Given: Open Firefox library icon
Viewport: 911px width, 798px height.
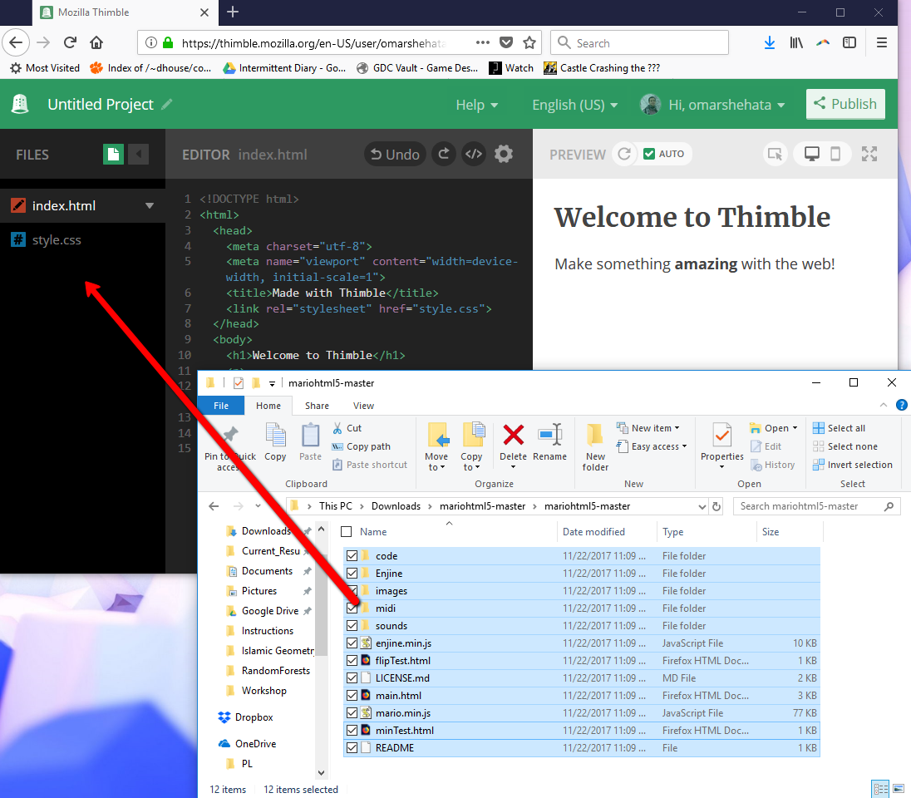Looking at the screenshot, I should (796, 42).
